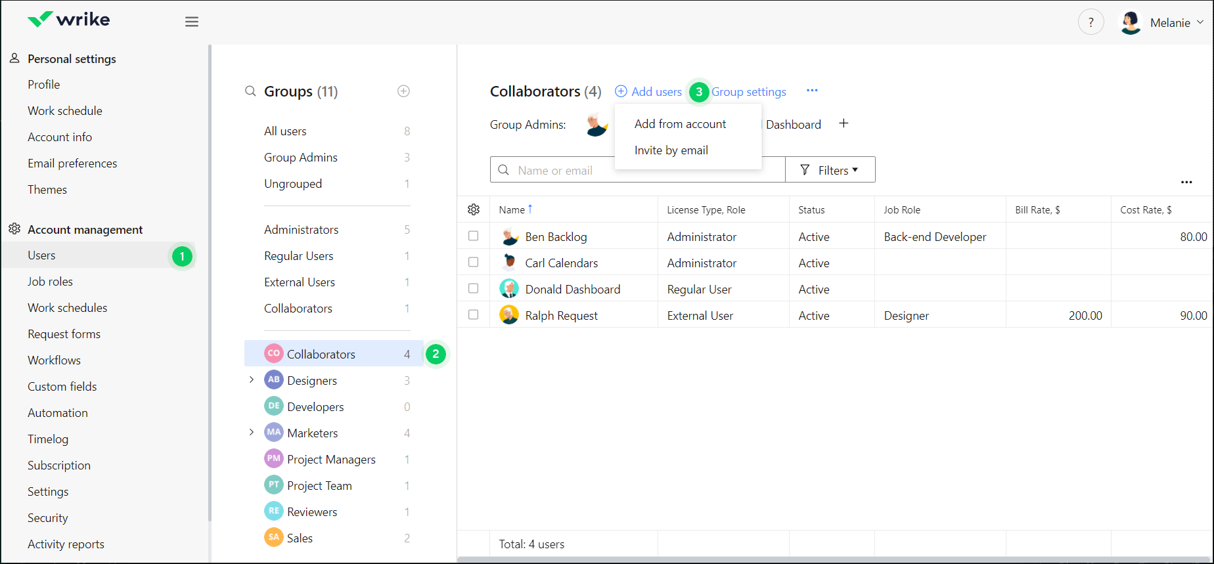Viewport: 1214px width, 564px height.
Task: Open the three-dot menu beside Group settings
Action: 812,91
